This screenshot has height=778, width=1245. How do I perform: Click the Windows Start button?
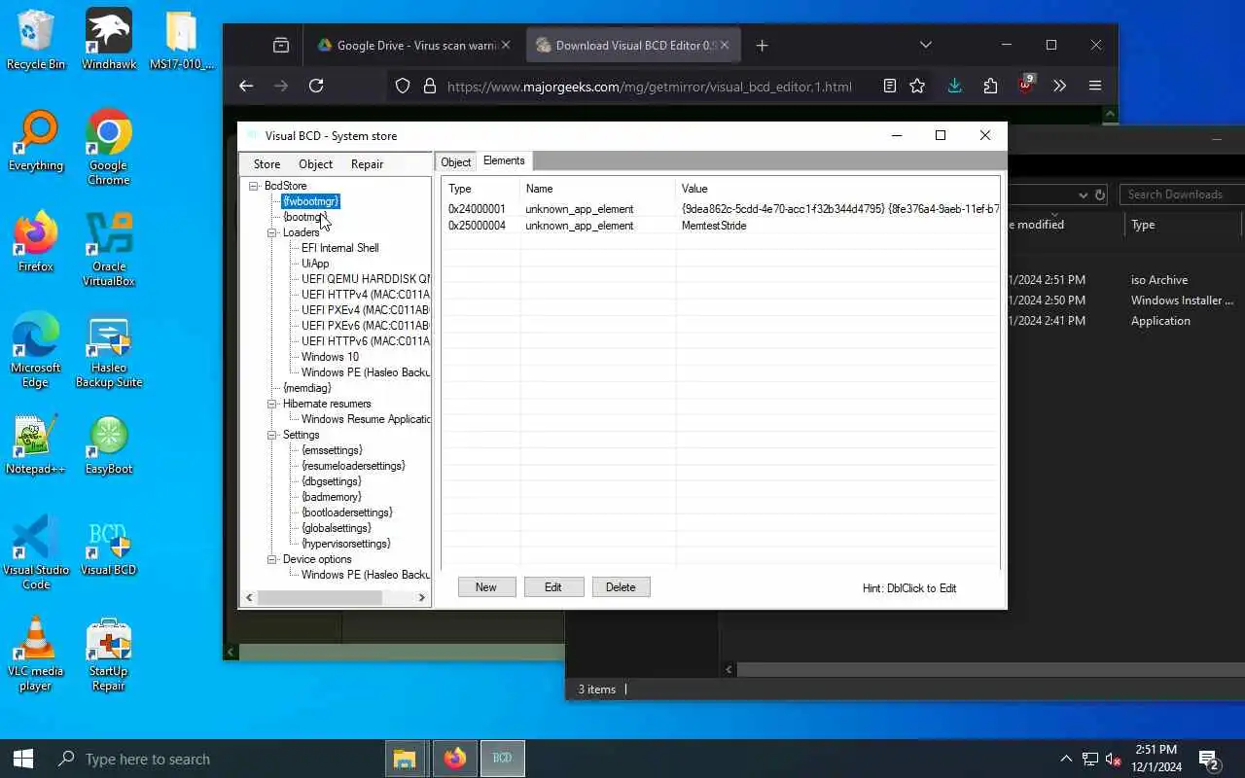coord(23,759)
